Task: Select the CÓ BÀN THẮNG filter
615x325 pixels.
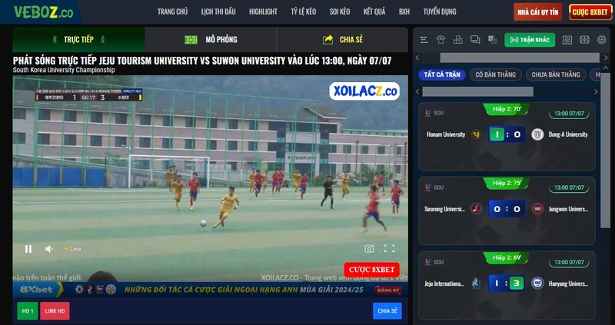Action: pos(495,75)
